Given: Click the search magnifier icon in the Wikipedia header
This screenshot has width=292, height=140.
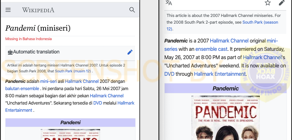Looking at the screenshot, I should click(x=132, y=10).
